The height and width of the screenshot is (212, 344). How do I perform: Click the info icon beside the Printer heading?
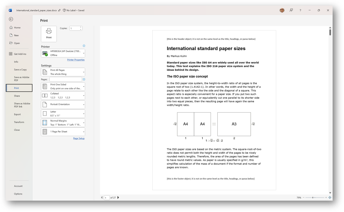coord(84,46)
